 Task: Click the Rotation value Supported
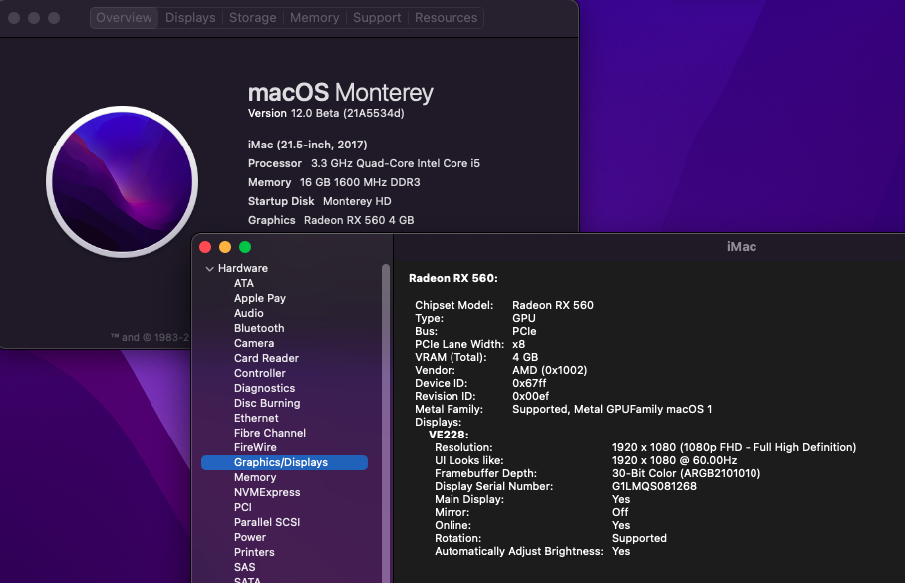639,538
